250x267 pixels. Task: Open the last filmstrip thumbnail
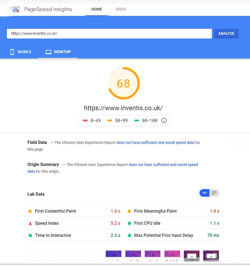pos(211,256)
